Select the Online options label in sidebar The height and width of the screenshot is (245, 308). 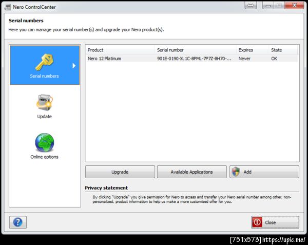44,157
